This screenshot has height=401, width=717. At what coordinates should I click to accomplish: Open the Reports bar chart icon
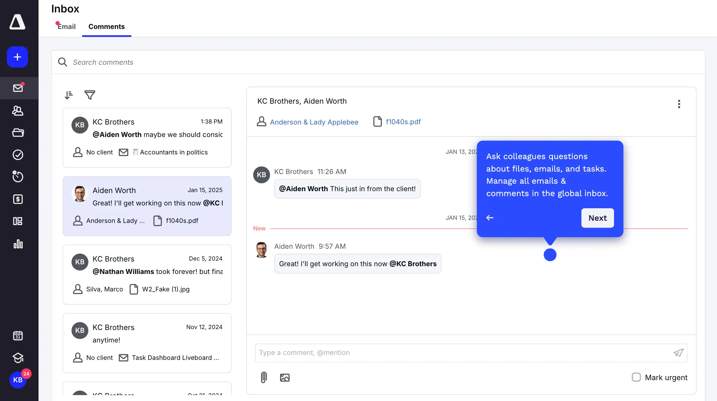coord(18,244)
